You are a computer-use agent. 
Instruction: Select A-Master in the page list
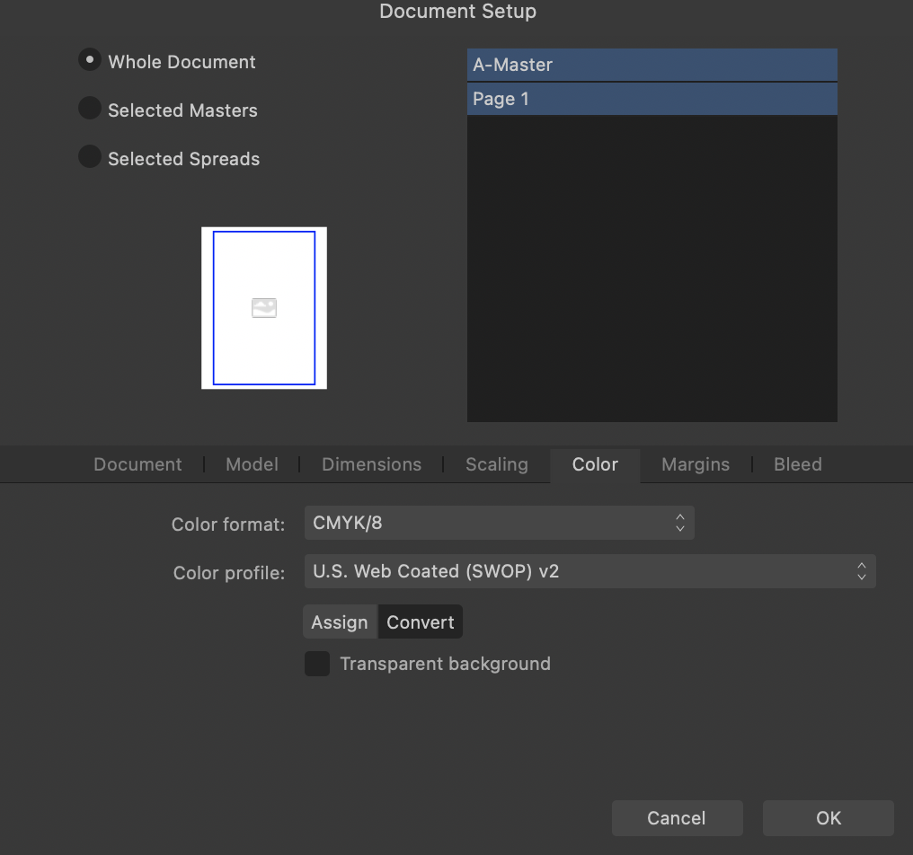coord(652,65)
